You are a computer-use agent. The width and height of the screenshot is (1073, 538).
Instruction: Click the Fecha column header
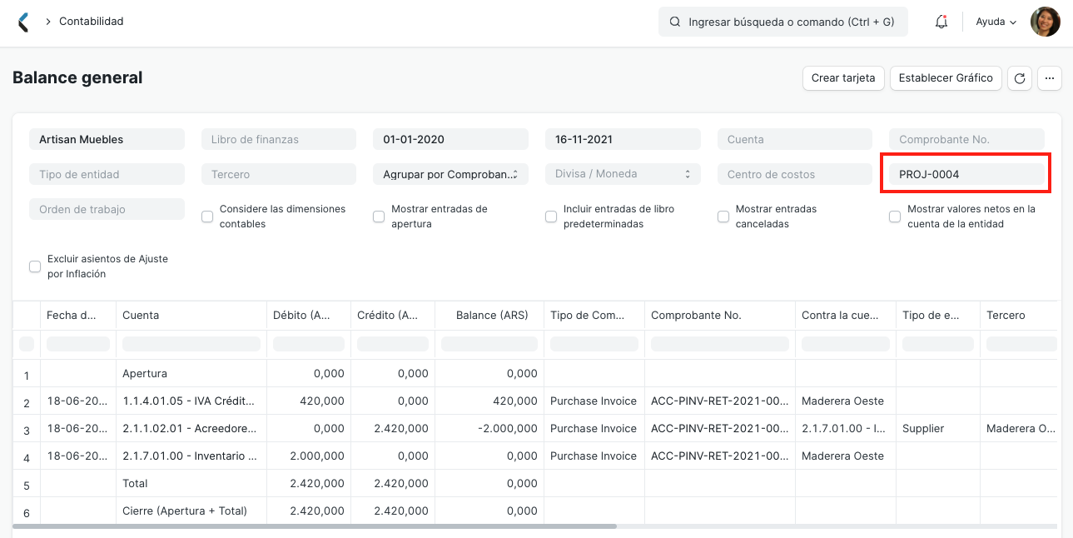point(78,316)
